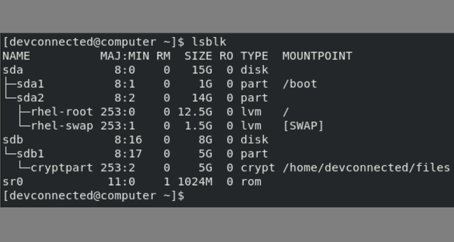
Task: Click the /home/devconnected/files mountpoint path
Action: tap(366, 168)
